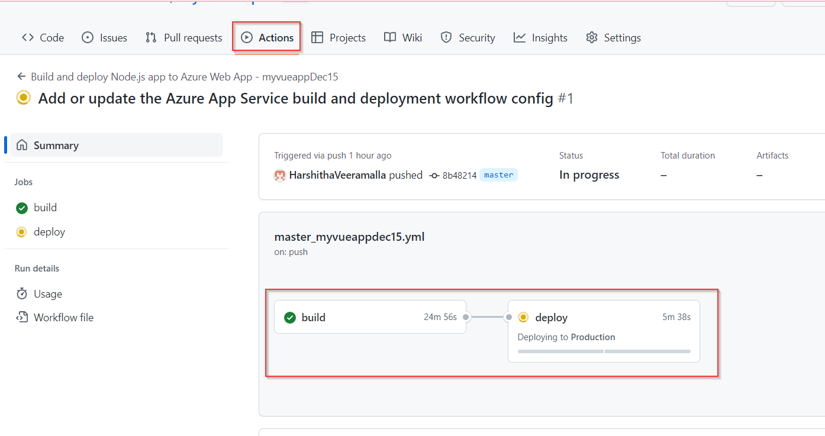Viewport: 825px width, 436px height.
Task: Return to Build and deploy Node.js workflow link
Action: click(185, 76)
